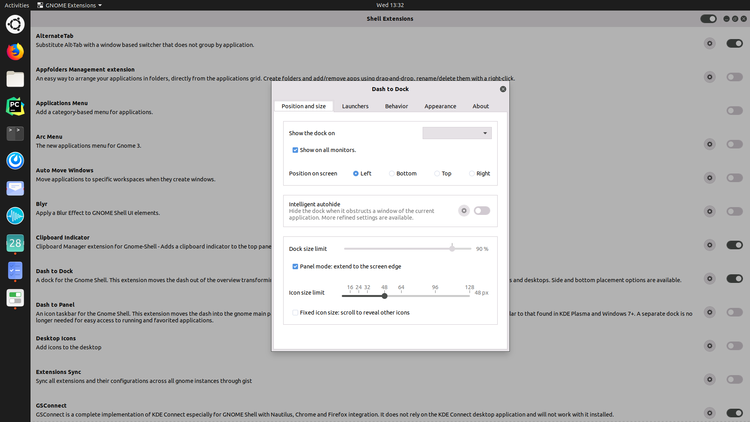Turn on Intelligent autohide switch

click(x=482, y=211)
